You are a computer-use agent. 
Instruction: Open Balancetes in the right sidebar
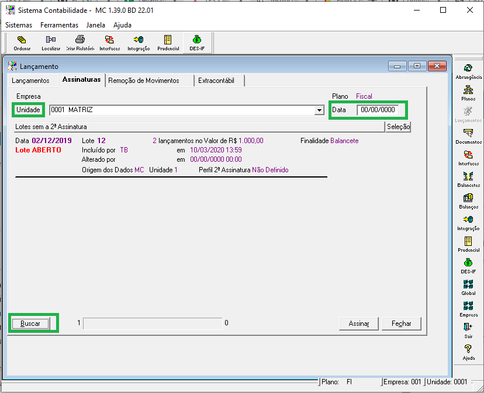click(x=468, y=179)
